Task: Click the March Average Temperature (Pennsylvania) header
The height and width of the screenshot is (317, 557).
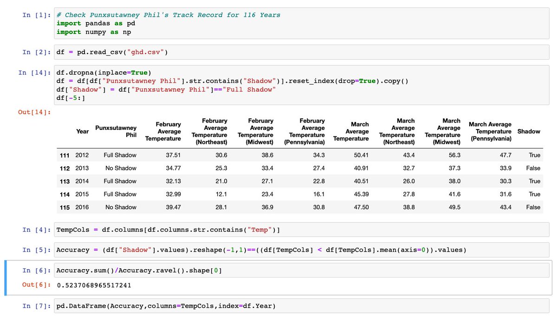Action: [x=490, y=131]
